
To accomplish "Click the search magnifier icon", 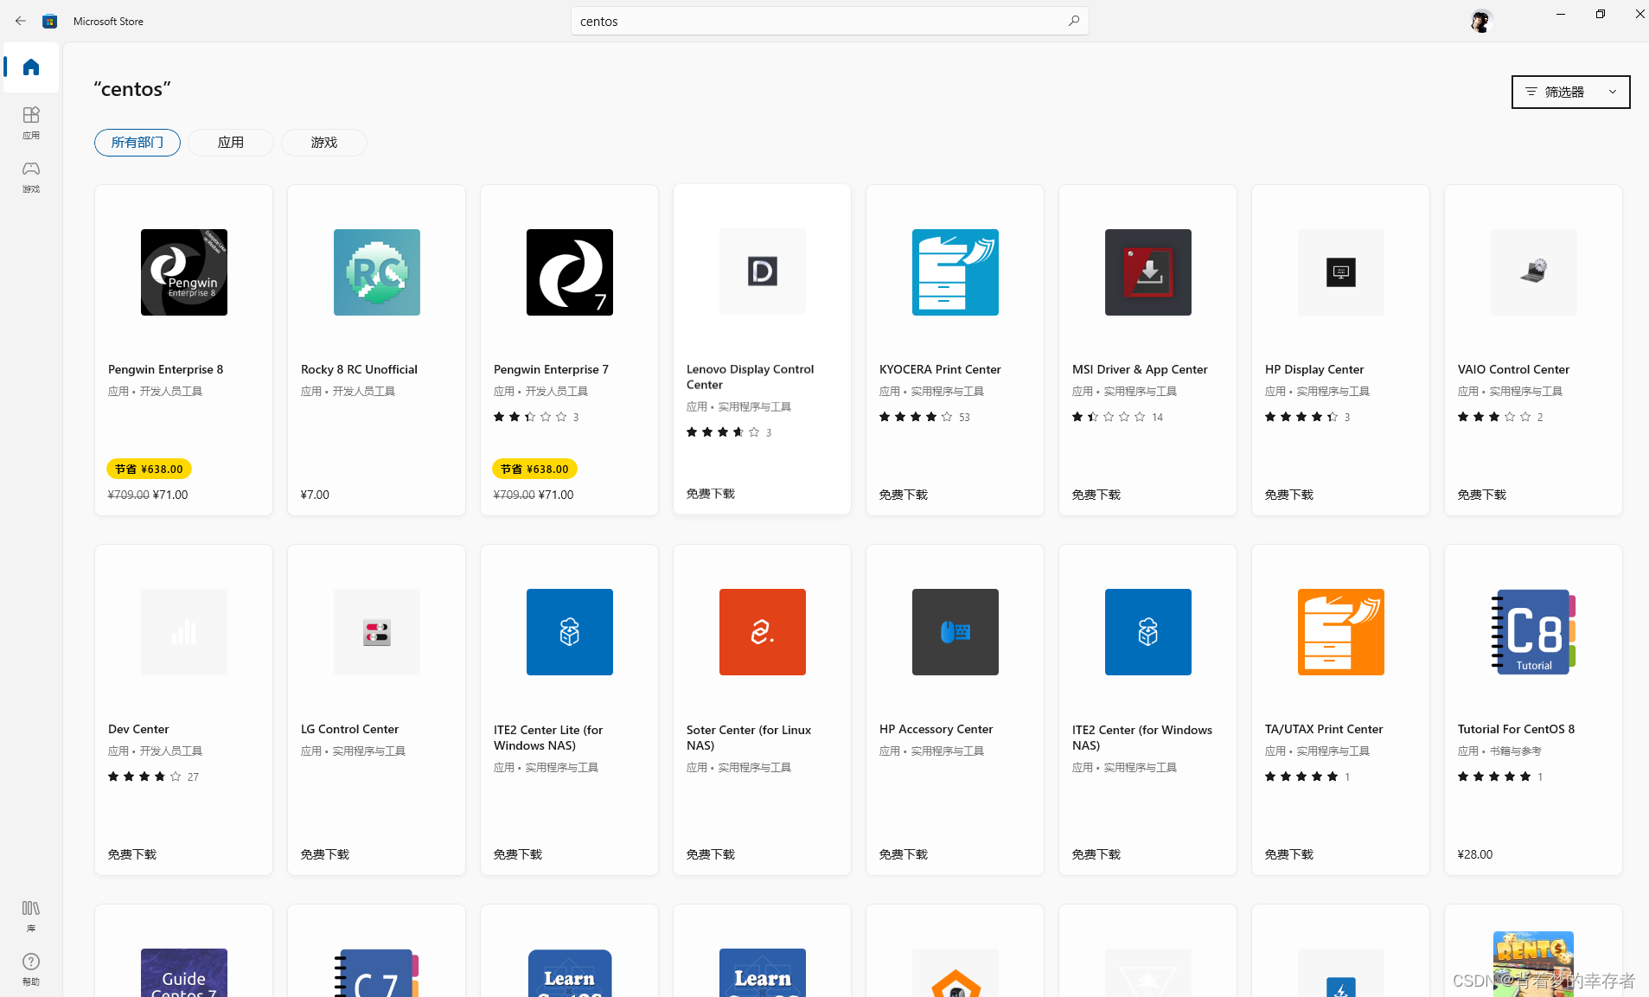I will (x=1073, y=21).
